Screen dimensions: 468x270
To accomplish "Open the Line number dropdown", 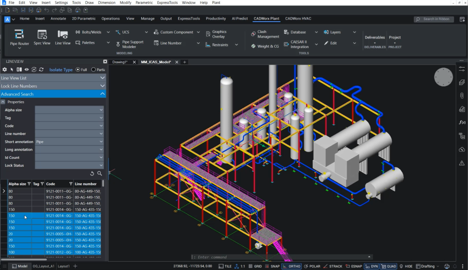I will [69, 134].
